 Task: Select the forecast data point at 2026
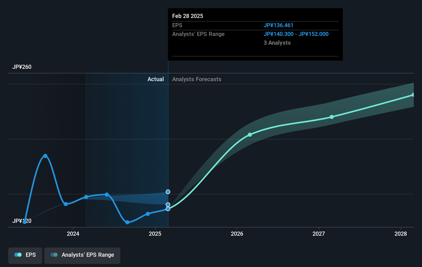pos(250,135)
